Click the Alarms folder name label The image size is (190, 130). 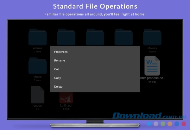tap(38, 48)
